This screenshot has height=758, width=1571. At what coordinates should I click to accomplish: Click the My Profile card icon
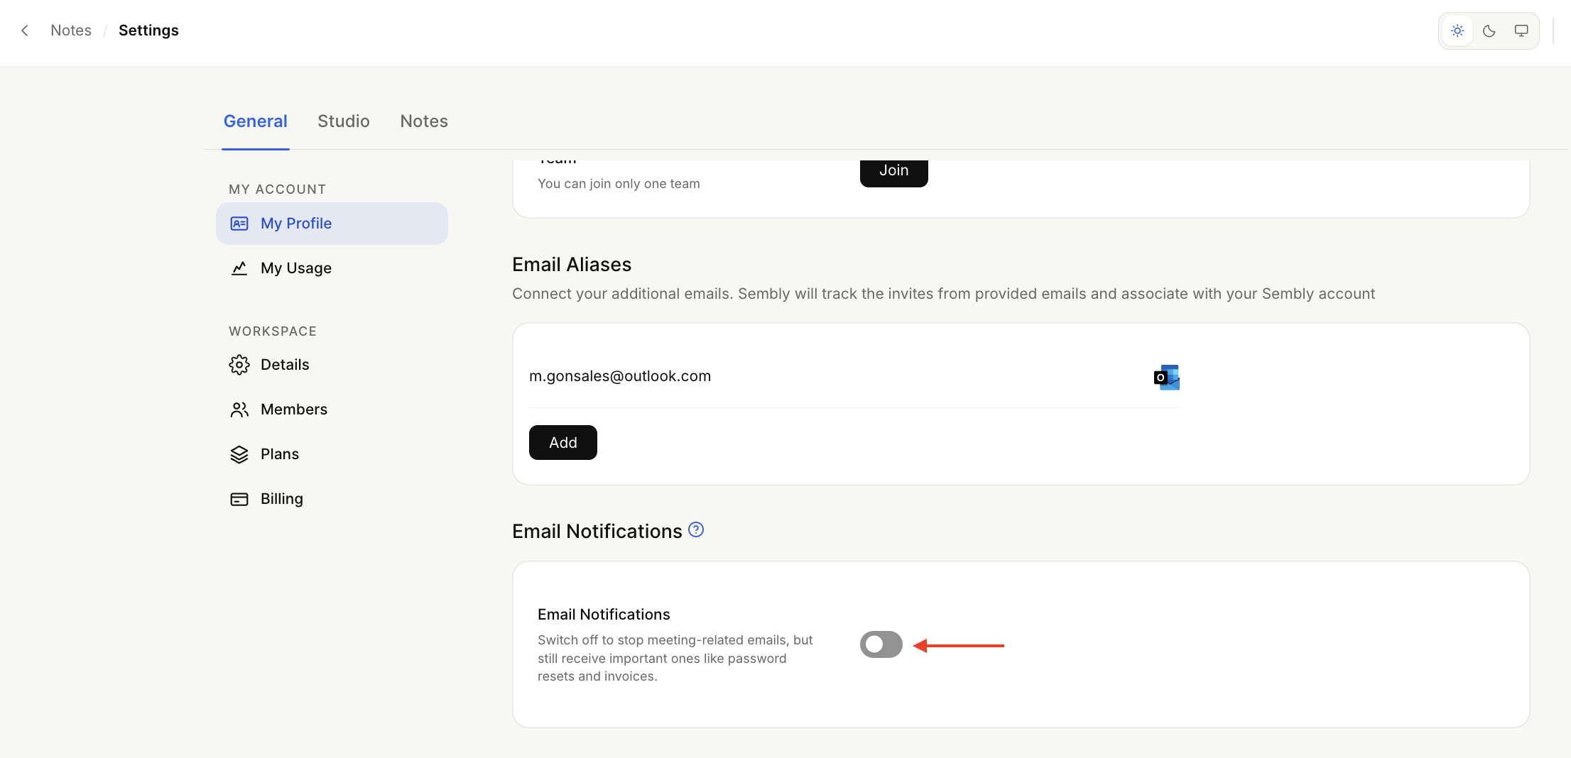pyautogui.click(x=239, y=224)
